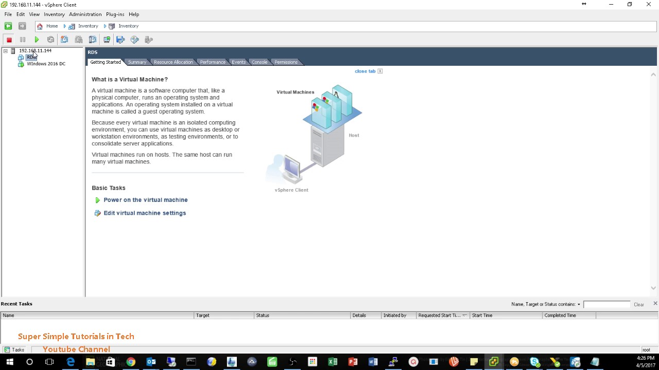Click the vSphere Client taskbar icon

(494, 362)
